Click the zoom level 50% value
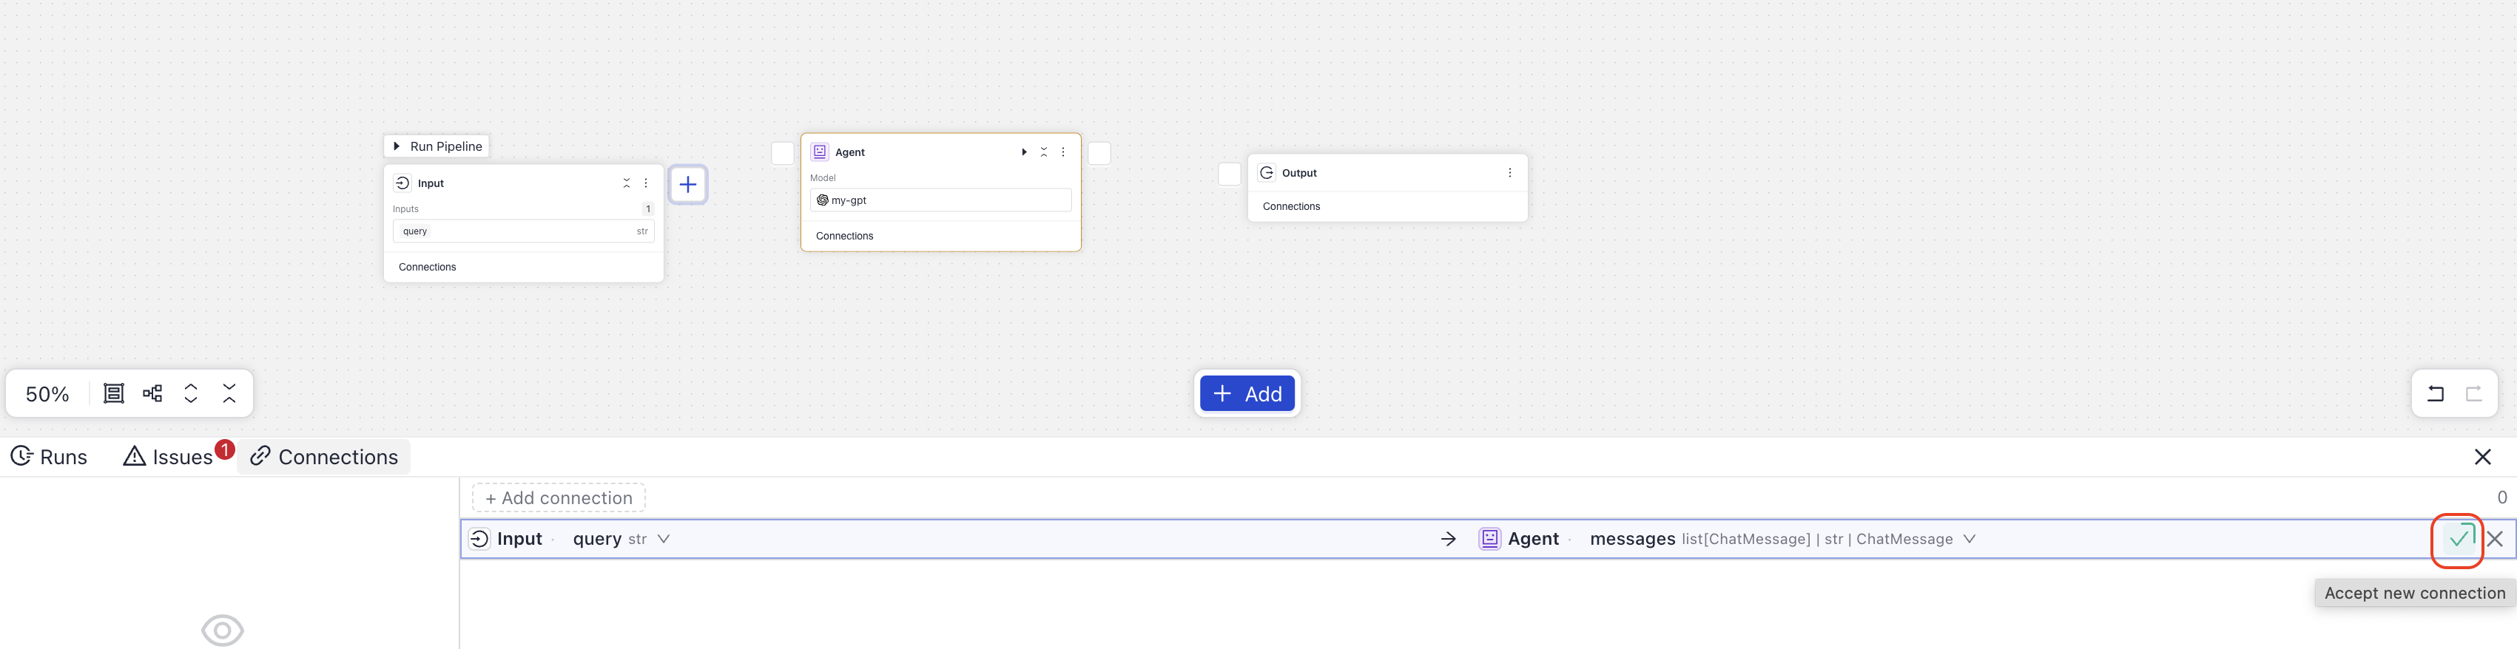2517x649 pixels. [47, 394]
